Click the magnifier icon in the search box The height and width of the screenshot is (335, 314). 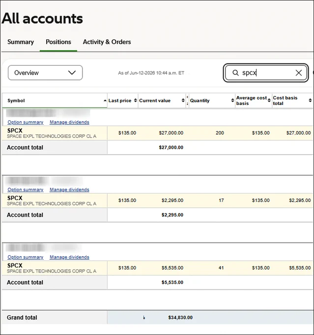(x=235, y=73)
